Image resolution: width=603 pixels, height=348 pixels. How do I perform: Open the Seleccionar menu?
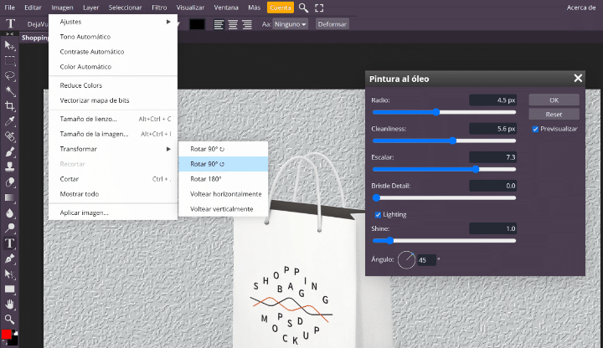click(125, 8)
